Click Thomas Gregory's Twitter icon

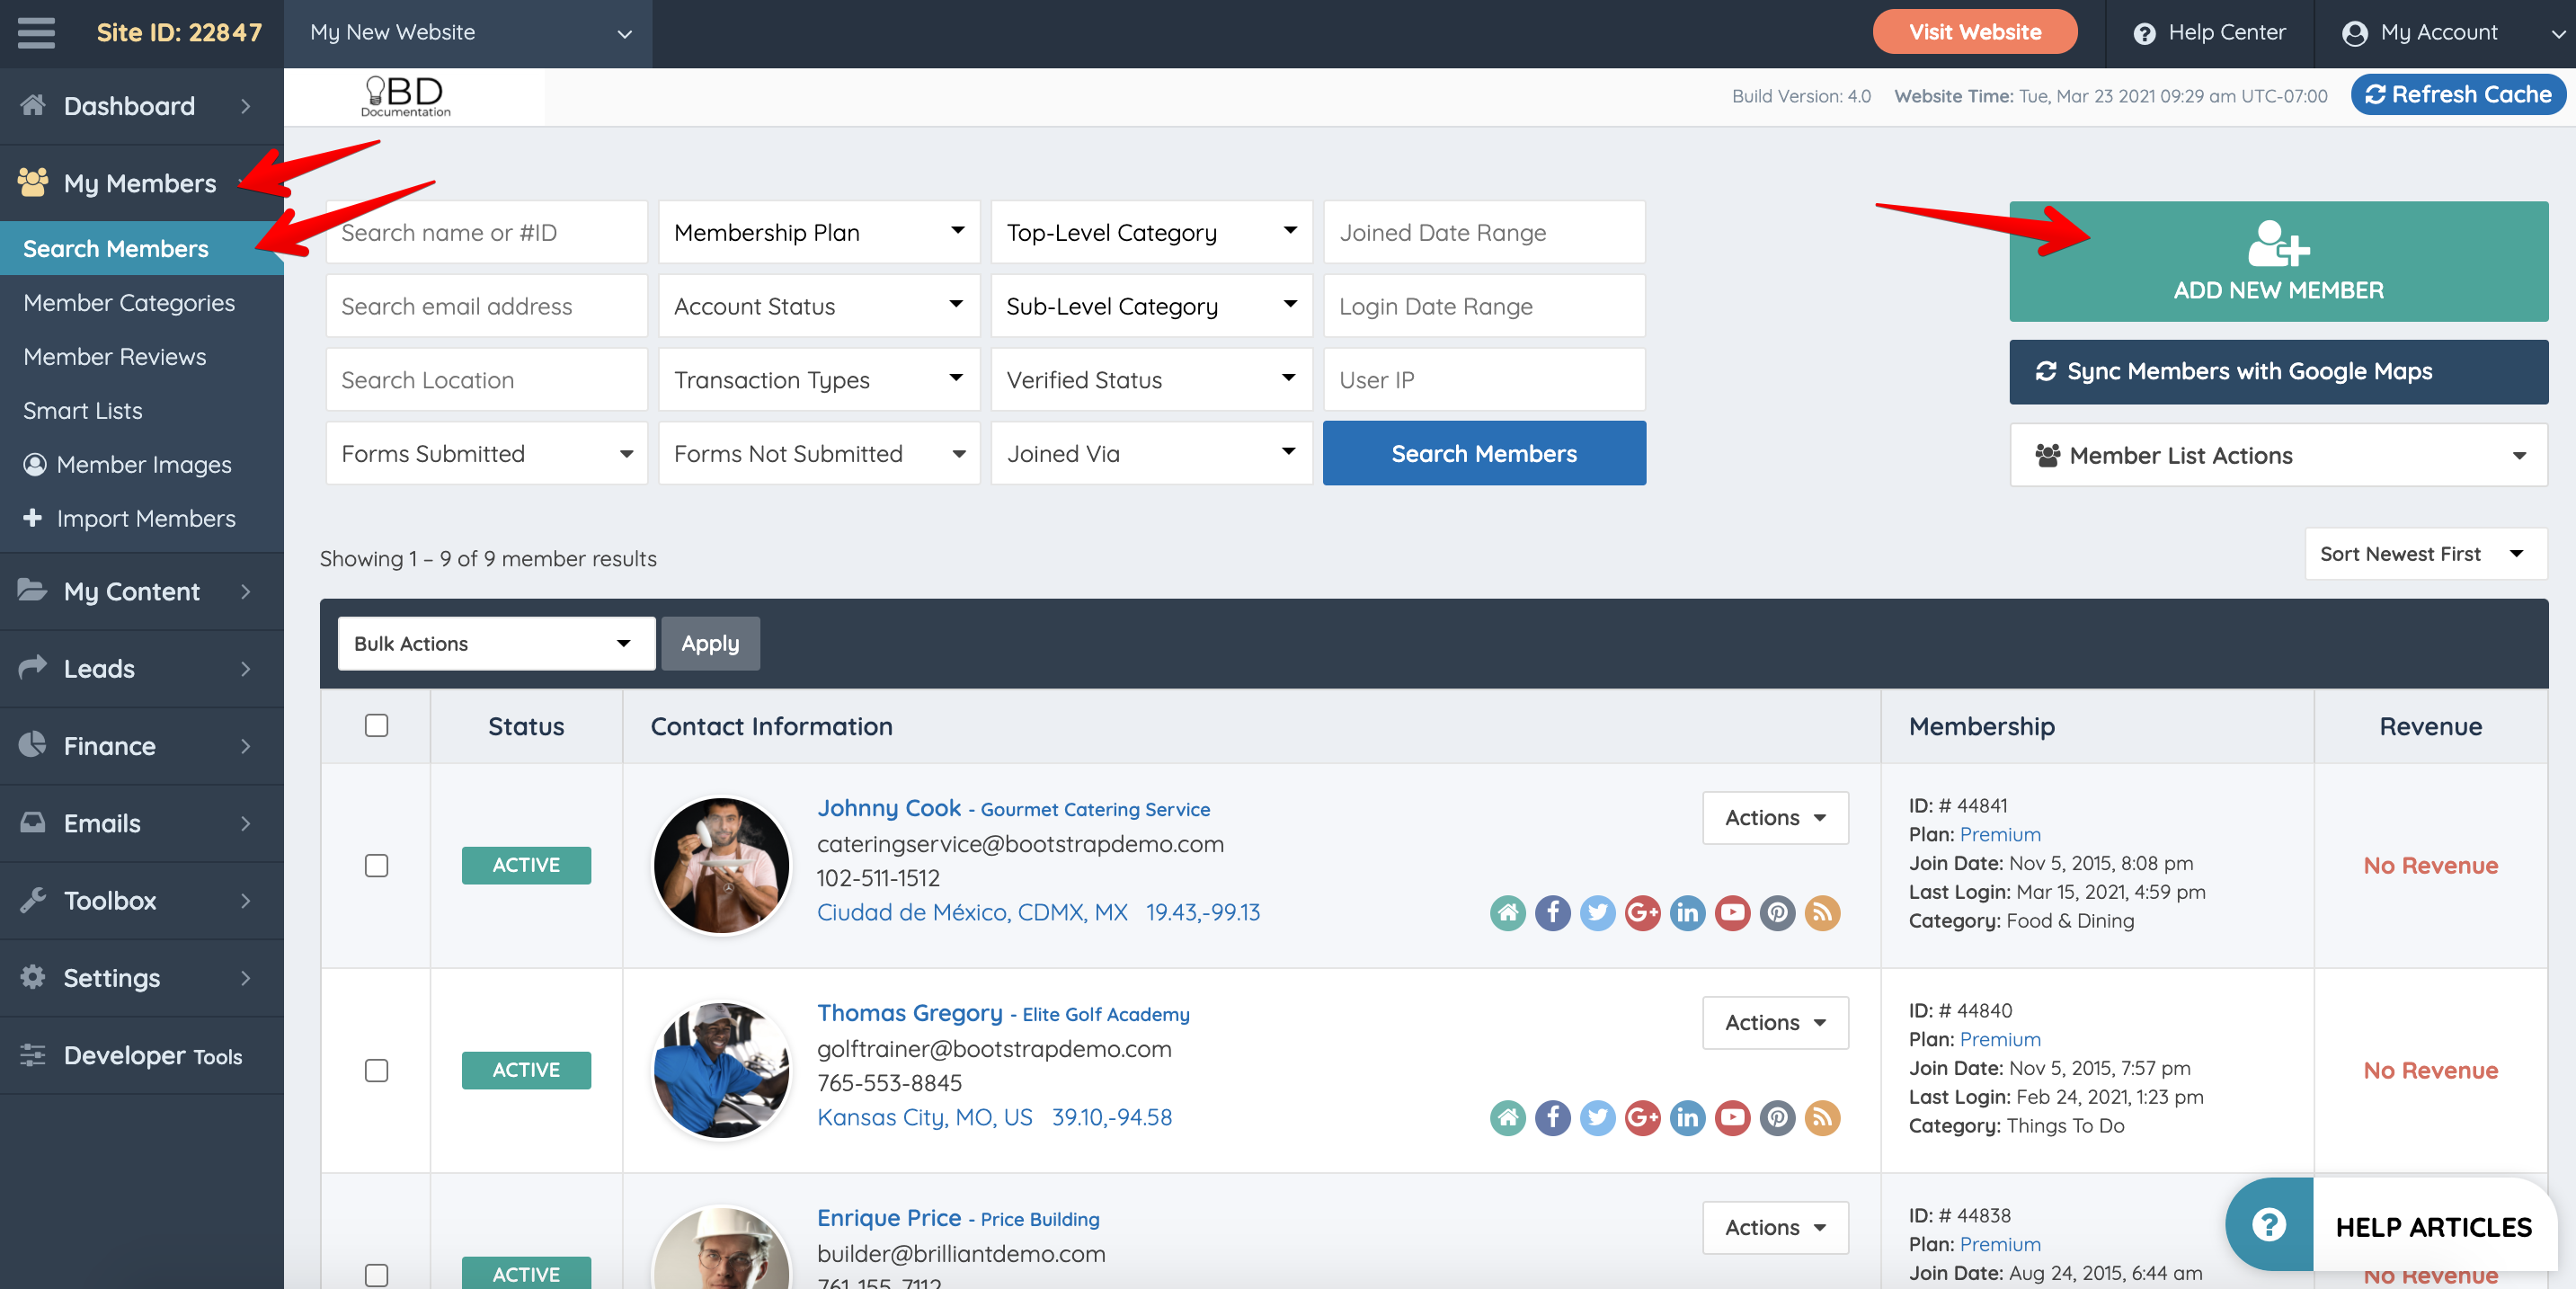coord(1597,1117)
